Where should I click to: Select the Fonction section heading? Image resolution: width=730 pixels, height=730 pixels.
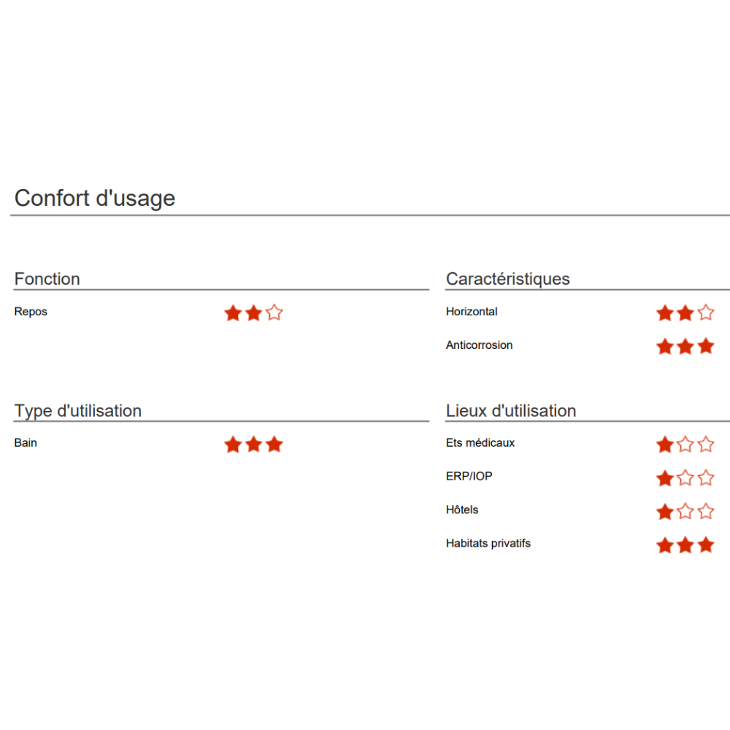coord(47,279)
